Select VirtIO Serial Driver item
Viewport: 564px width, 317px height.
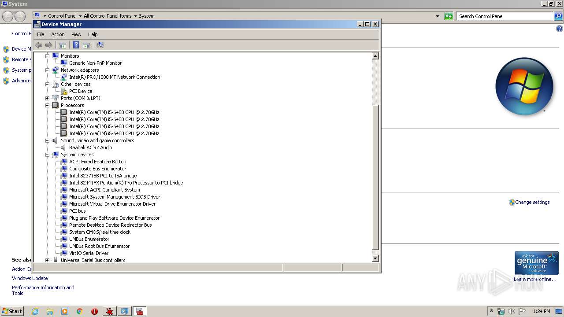click(89, 253)
